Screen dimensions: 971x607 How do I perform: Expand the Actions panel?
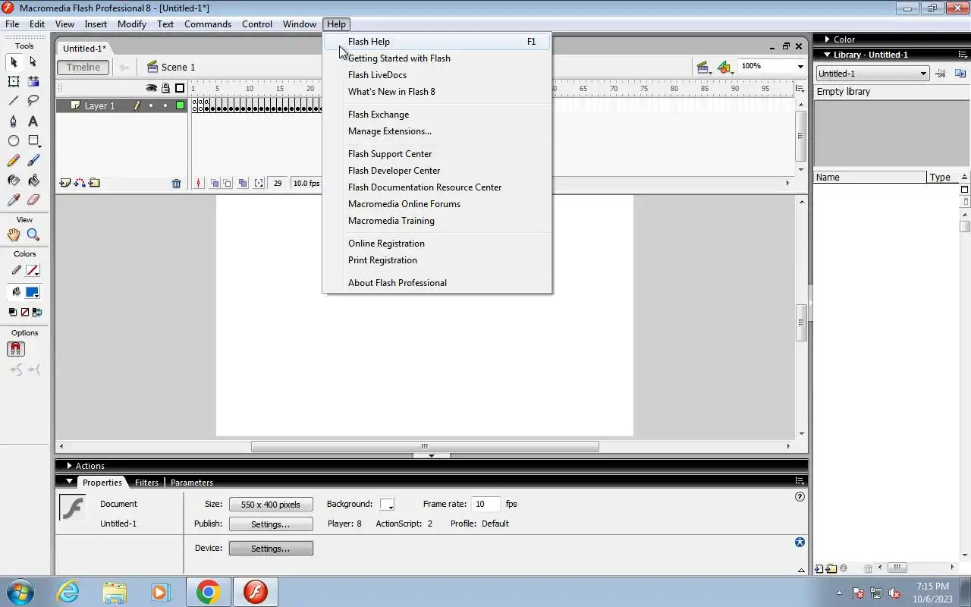click(69, 466)
